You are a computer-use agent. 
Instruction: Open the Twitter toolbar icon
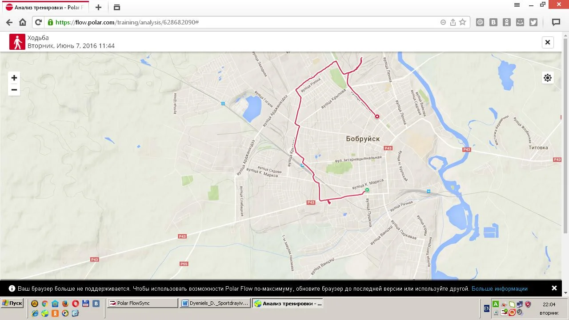(x=533, y=22)
